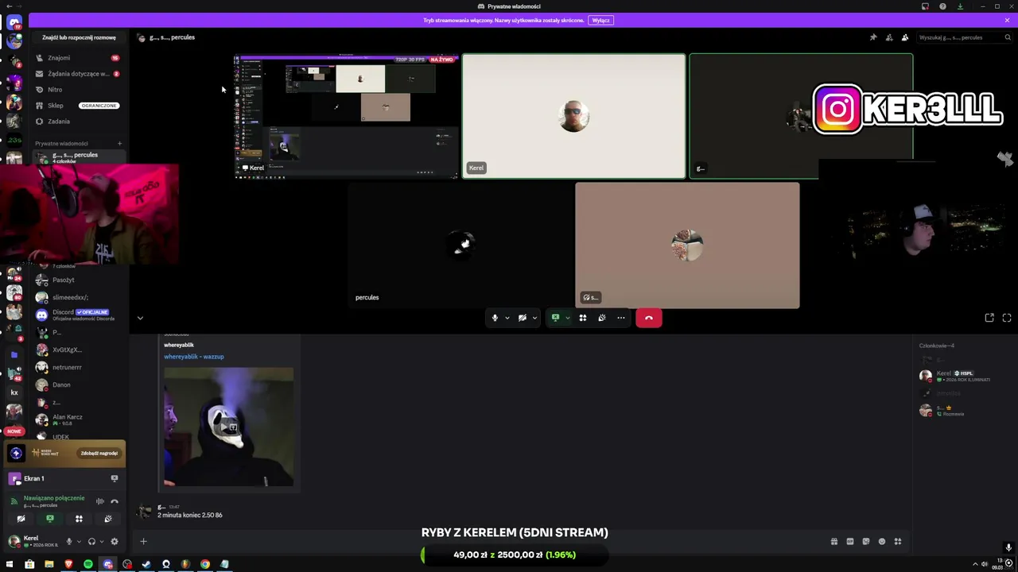Expand microphone options in call bar
Viewport: 1018px width, 572px height.
point(507,318)
